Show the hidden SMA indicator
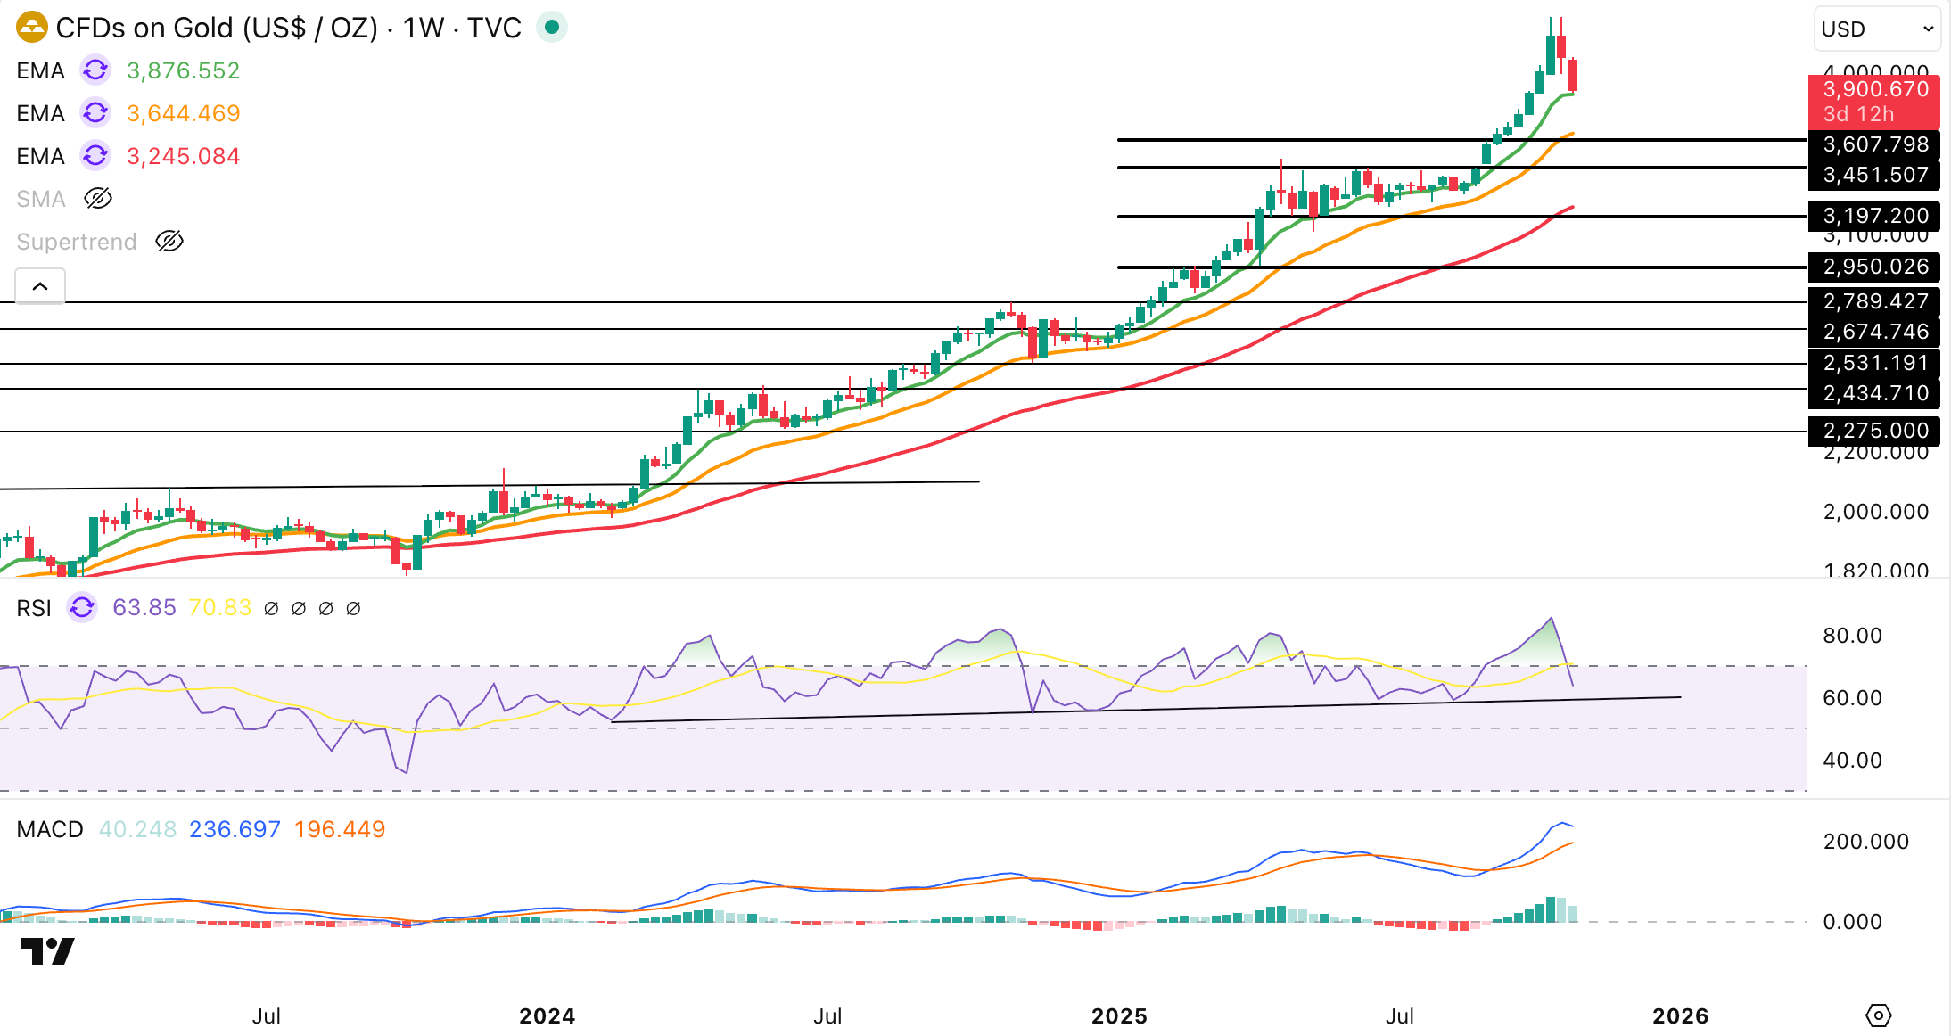Image resolution: width=1951 pixels, height=1036 pixels. 98,199
